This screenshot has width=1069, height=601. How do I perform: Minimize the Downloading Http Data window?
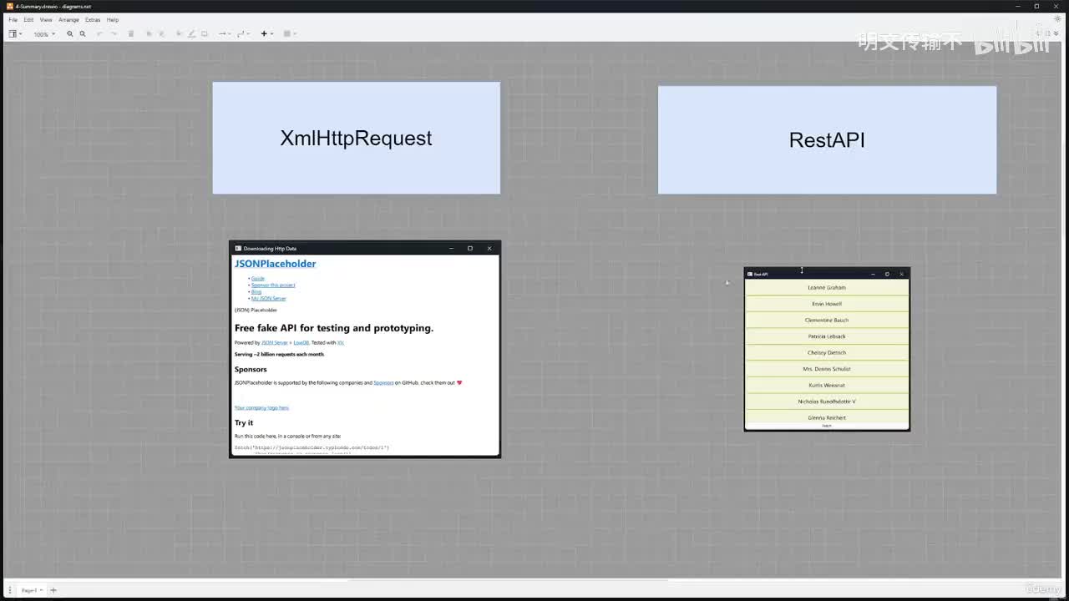point(451,248)
